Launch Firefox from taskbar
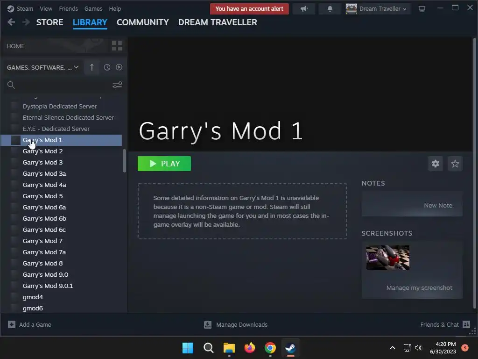478x359 pixels. point(250,348)
